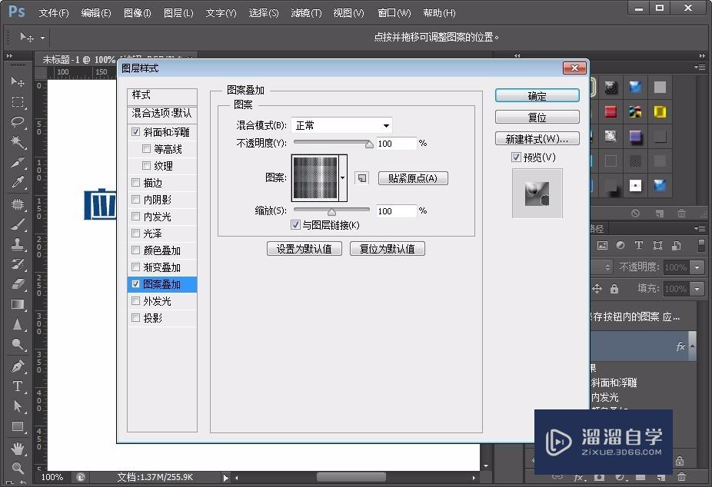Select the Zoom tool in toolbox
712x487 pixels.
[x=18, y=468]
